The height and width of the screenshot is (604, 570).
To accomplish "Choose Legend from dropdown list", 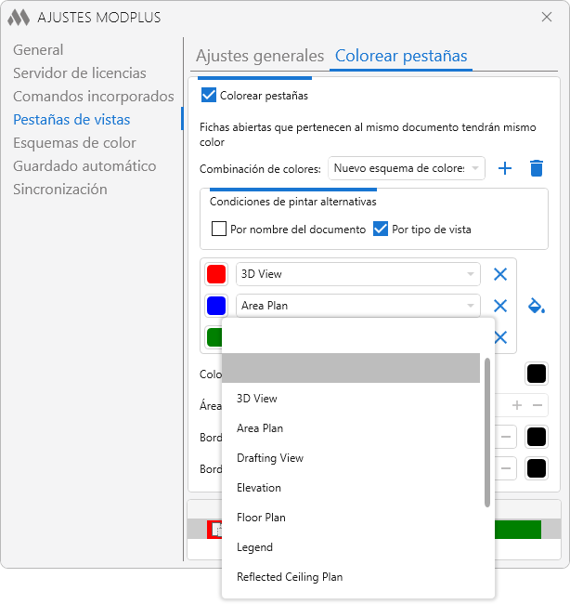I will coord(351,547).
